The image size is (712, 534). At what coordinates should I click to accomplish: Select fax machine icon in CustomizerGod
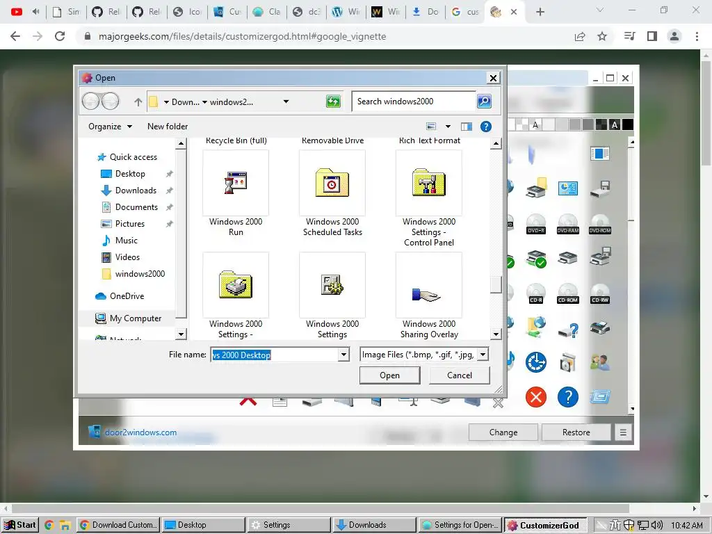(600, 327)
